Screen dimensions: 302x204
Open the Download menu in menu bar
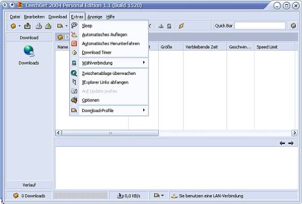[x=58, y=17]
